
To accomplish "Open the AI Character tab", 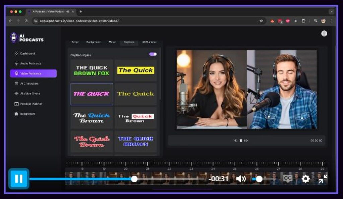I will [x=149, y=42].
